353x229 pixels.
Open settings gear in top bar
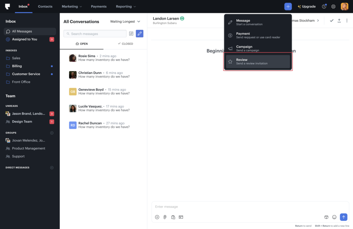(333, 7)
